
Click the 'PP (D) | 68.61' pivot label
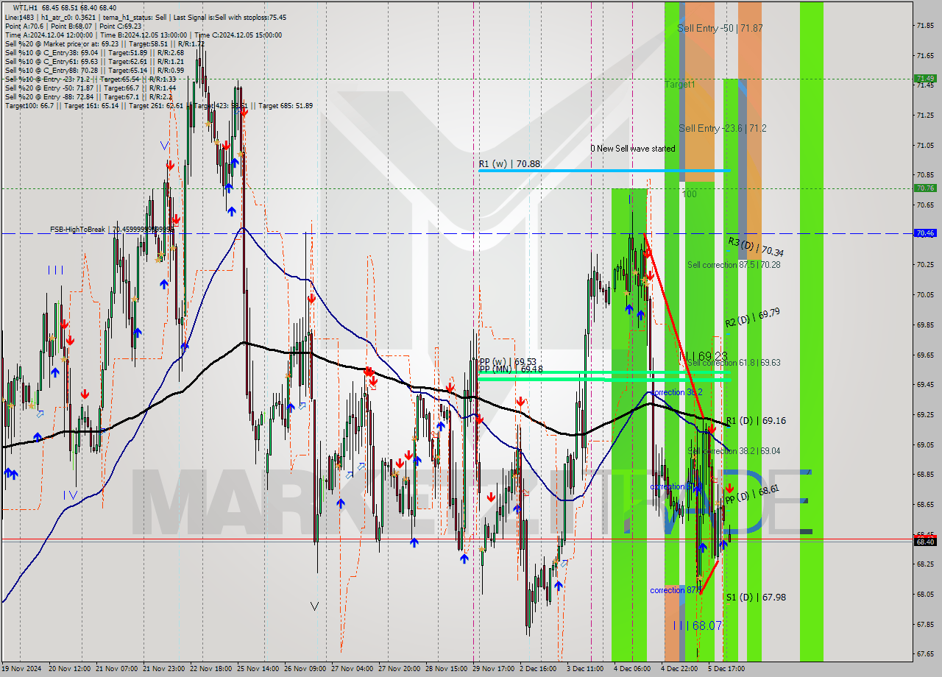pos(751,494)
